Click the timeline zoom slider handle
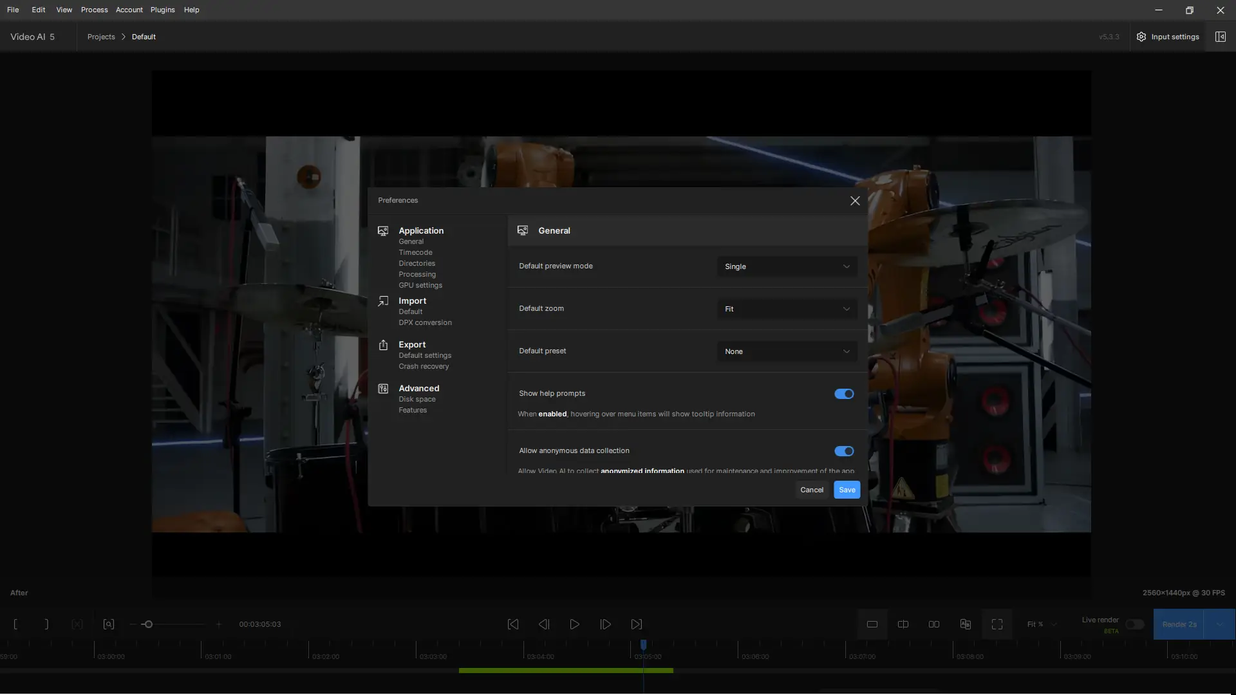 coord(148,624)
